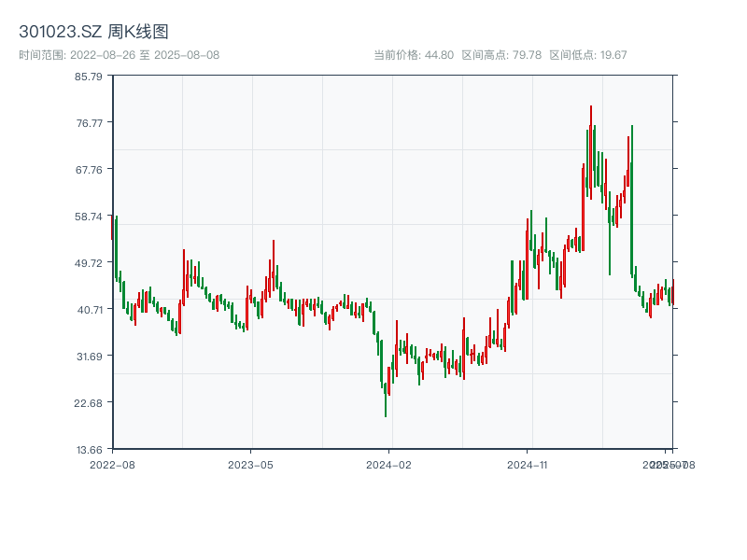Click the tallest red candle at the 79.78 peak
747x560 pixels.
point(591,152)
